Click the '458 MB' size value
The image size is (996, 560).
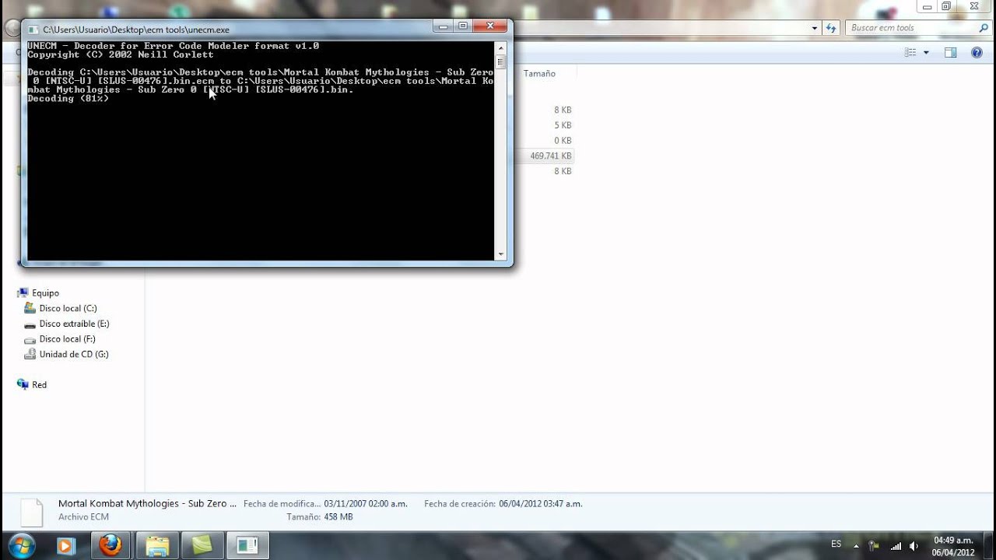338,517
